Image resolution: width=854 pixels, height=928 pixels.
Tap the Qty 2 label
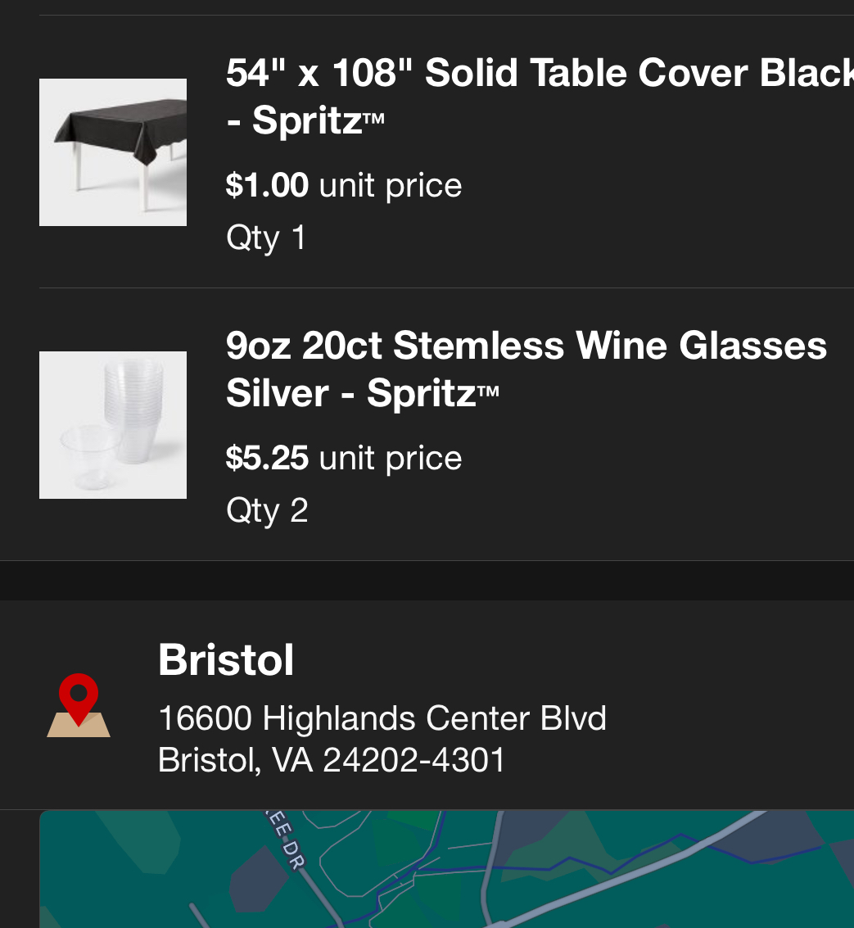[267, 510]
